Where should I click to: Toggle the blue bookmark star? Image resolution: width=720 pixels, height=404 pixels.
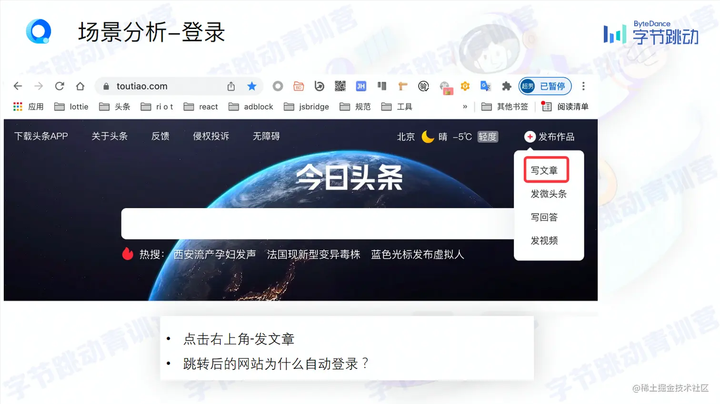pos(252,86)
